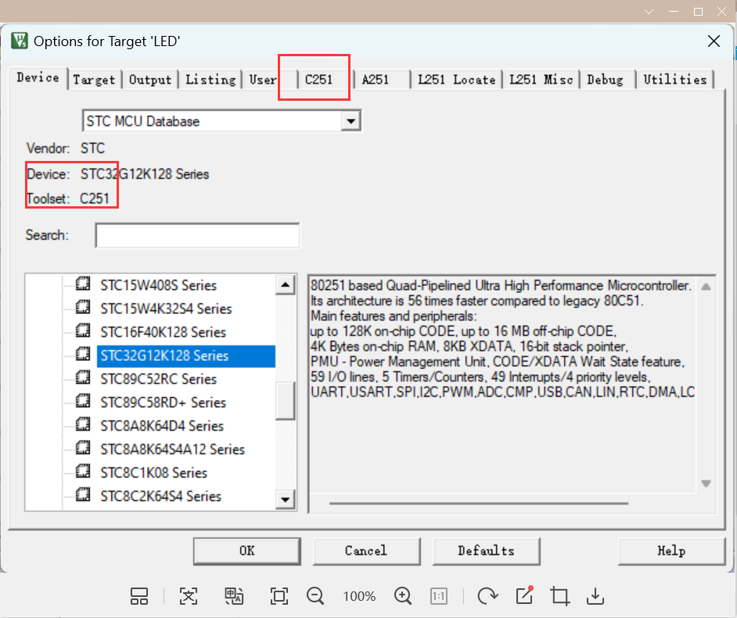Open the thumbnail grid view in viewer toolbar
The width and height of the screenshot is (737, 618).
tap(139, 596)
